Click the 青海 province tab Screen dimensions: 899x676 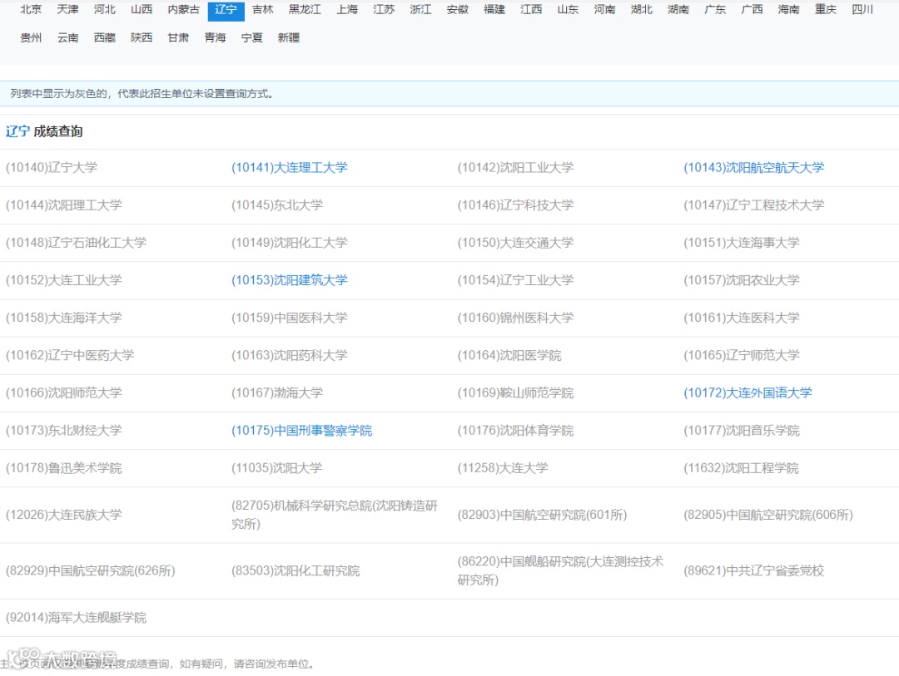[x=215, y=37]
